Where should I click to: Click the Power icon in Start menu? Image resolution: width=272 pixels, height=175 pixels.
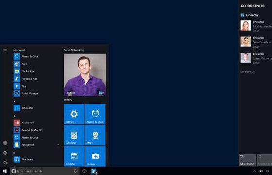click(x=5, y=163)
